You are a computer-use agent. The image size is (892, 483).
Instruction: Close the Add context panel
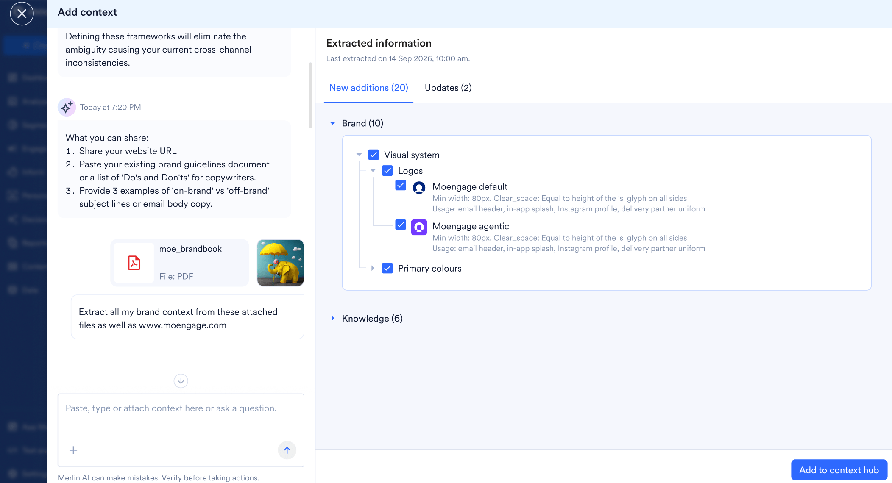coord(22,14)
